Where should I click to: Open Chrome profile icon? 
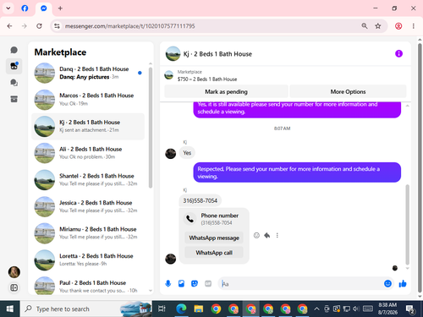click(398, 26)
